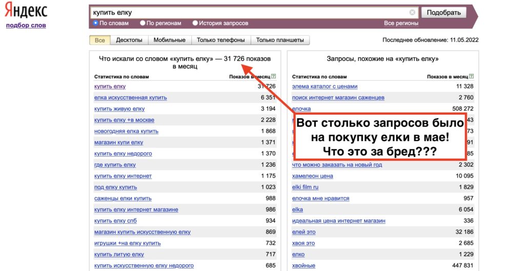Click the 6 351 impressions value
This screenshot has width=525, height=271.
268,98
